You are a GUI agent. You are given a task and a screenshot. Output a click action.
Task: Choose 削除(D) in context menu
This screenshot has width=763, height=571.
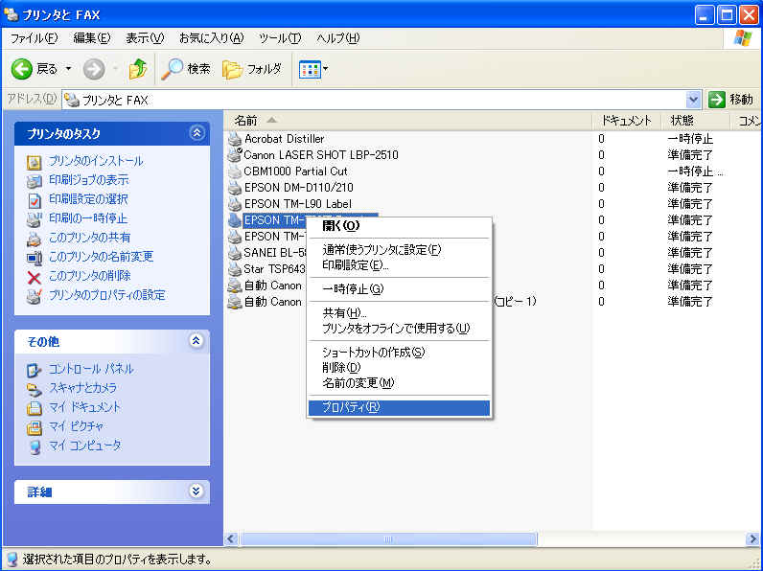pyautogui.click(x=399, y=368)
